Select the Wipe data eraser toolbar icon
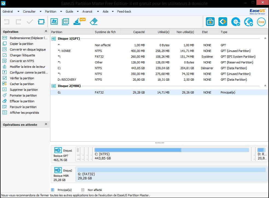The image size is (269, 198). point(94,22)
